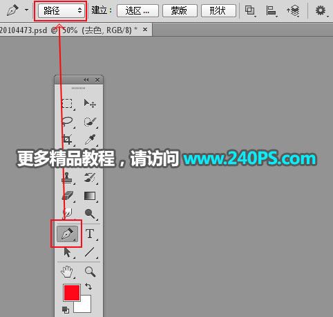
Task: Select the Rectangular Marquee tool
Action: (67, 104)
